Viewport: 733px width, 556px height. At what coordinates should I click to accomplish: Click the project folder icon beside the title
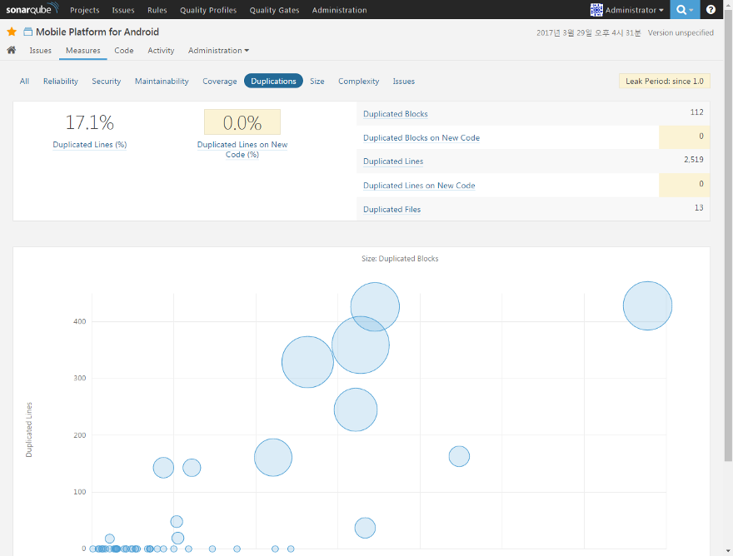click(x=28, y=32)
